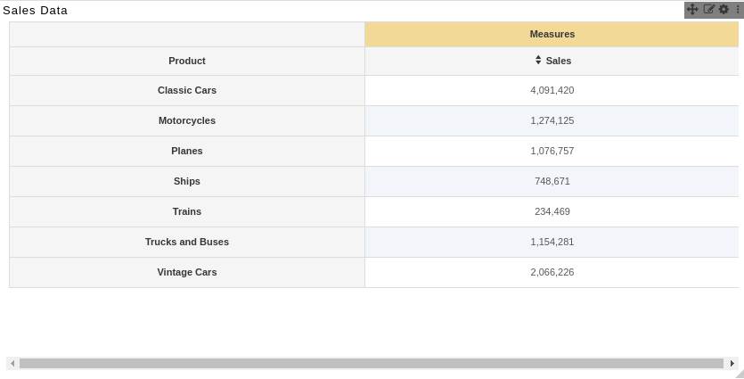
Task: Click the Sales header label
Action: point(559,61)
